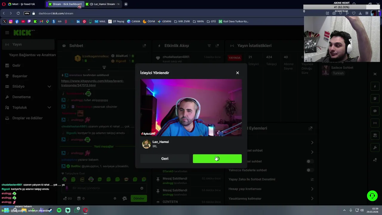Open the IVIR ZIVIR bookmark folder
382x215 pixels.
pos(182,21)
